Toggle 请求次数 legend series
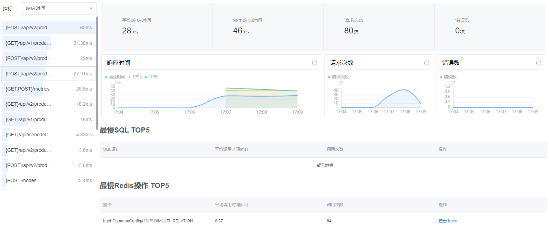 [x=338, y=77]
